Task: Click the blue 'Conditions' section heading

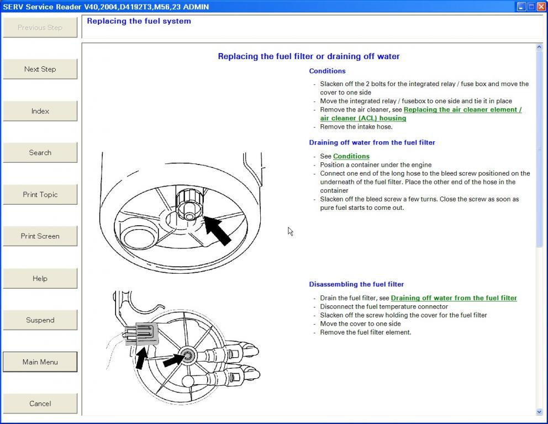Action: pyautogui.click(x=327, y=71)
